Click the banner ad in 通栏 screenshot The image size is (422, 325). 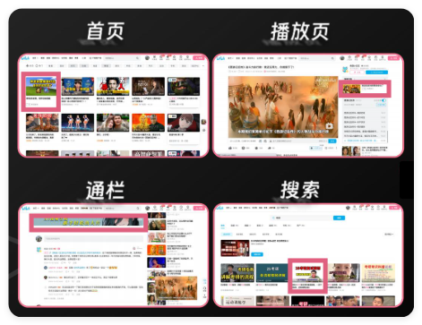(x=89, y=222)
